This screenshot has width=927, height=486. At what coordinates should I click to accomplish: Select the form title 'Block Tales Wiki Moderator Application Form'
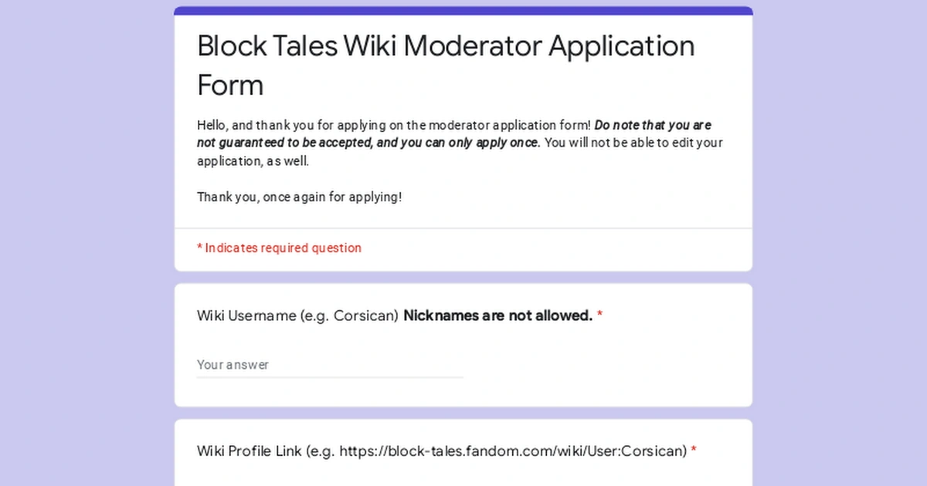coord(445,66)
